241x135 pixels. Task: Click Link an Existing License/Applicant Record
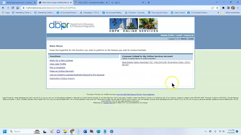click(77, 75)
